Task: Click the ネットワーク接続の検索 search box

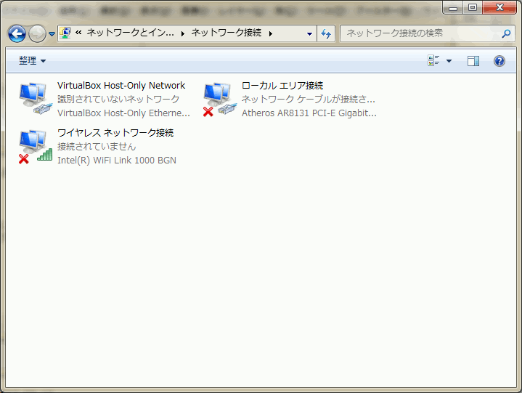Action: (421, 33)
